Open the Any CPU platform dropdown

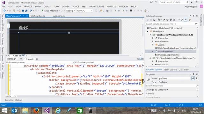pyautogui.click(x=84, y=11)
